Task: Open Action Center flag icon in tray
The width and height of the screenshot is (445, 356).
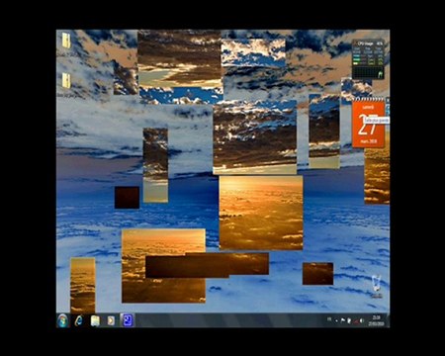Action: (343, 320)
